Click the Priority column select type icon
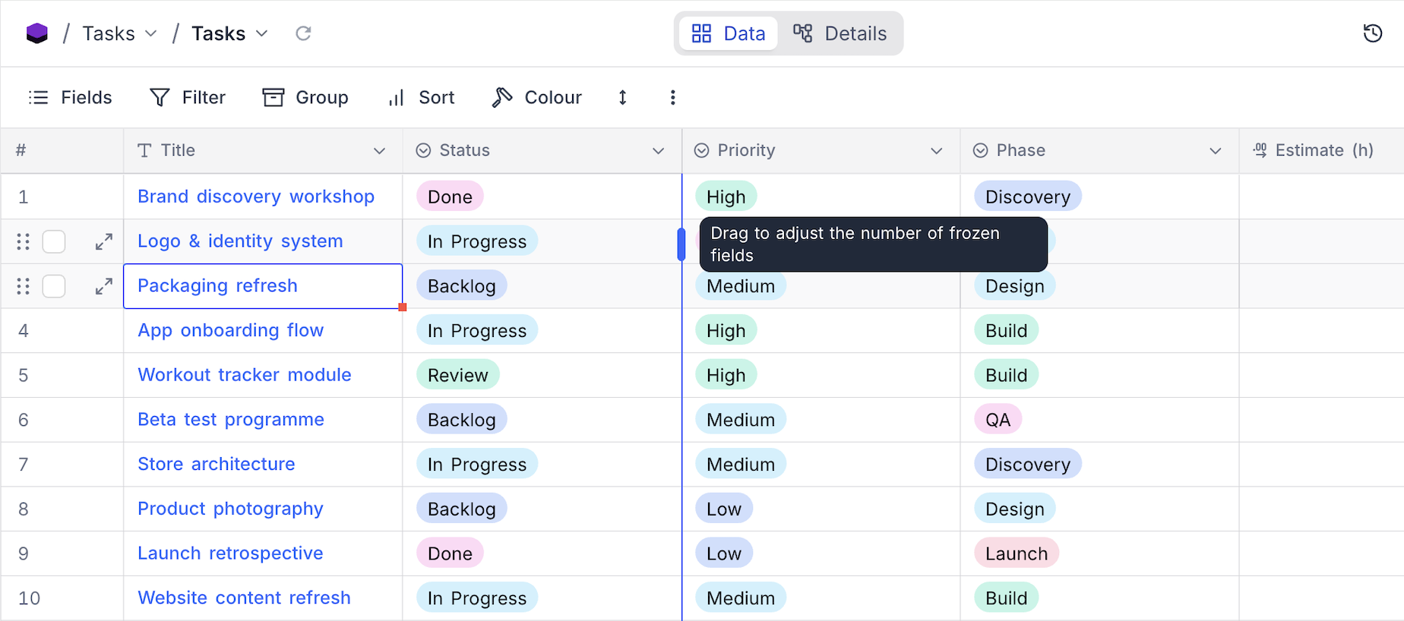The width and height of the screenshot is (1404, 621). [701, 150]
